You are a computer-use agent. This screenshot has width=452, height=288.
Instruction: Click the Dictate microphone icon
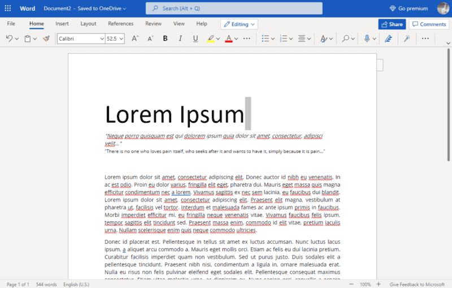[x=367, y=38]
